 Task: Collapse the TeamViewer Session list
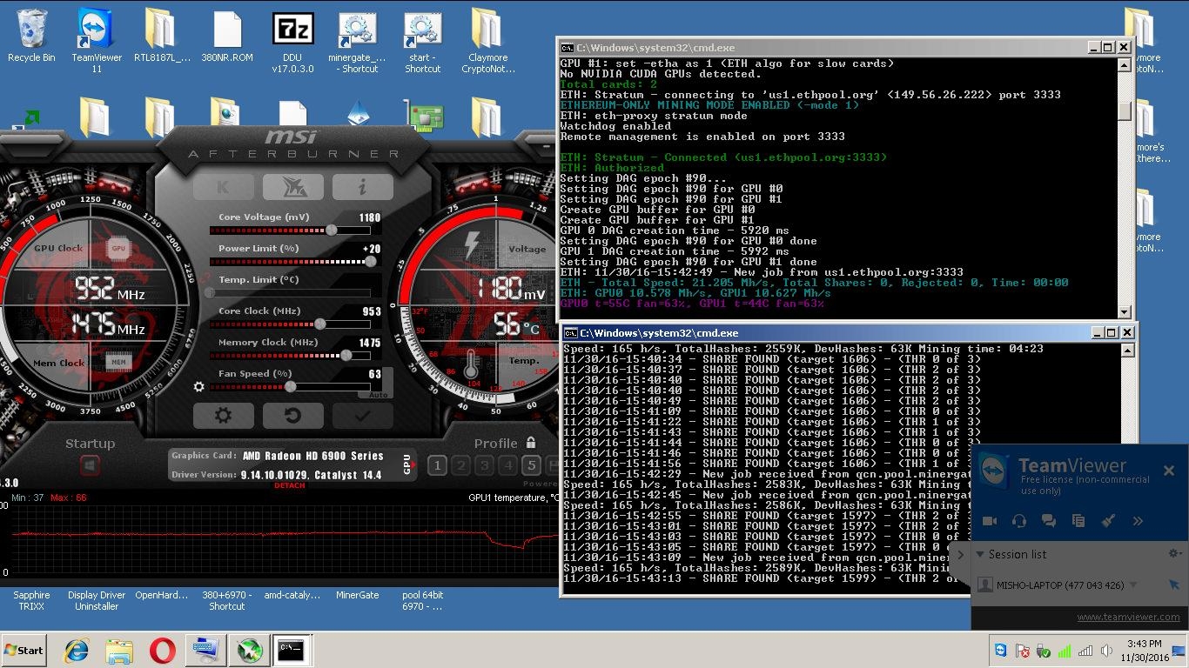(980, 554)
